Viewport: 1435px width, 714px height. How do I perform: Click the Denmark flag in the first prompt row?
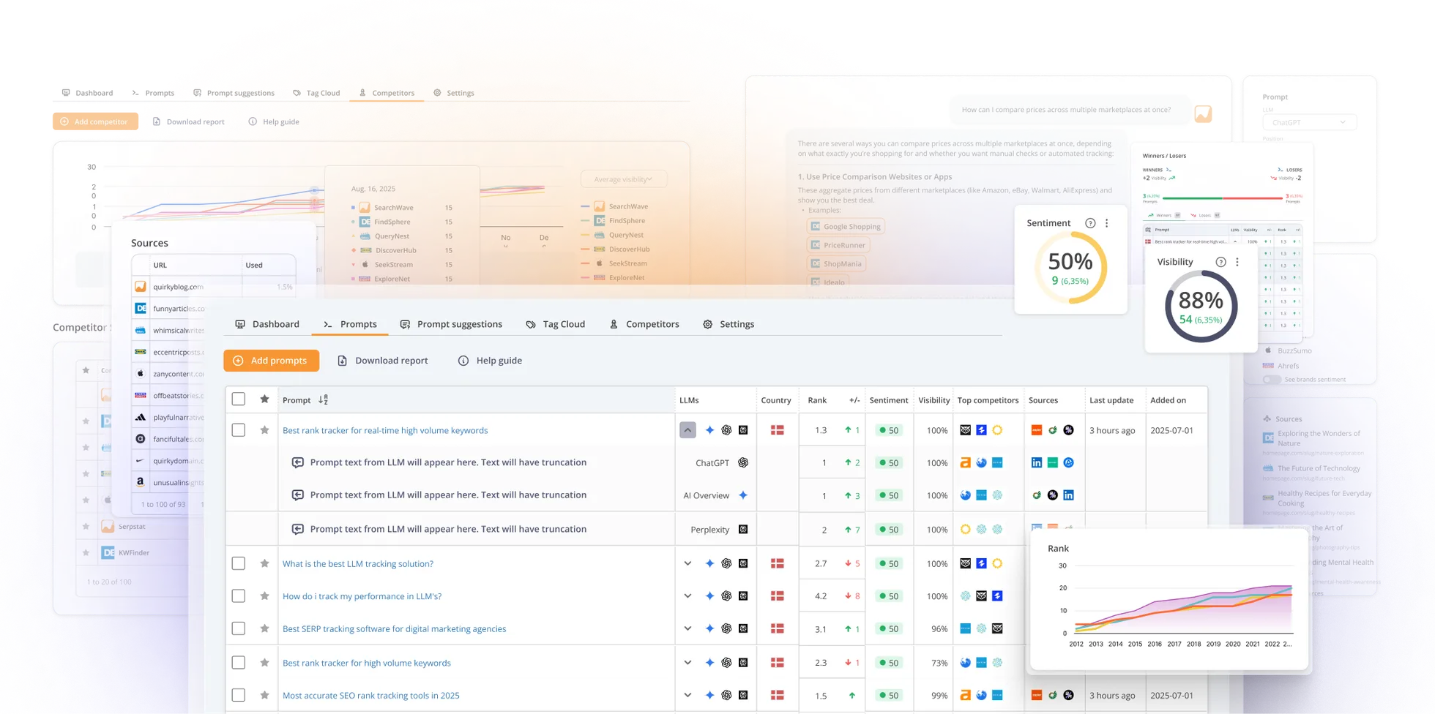click(777, 430)
